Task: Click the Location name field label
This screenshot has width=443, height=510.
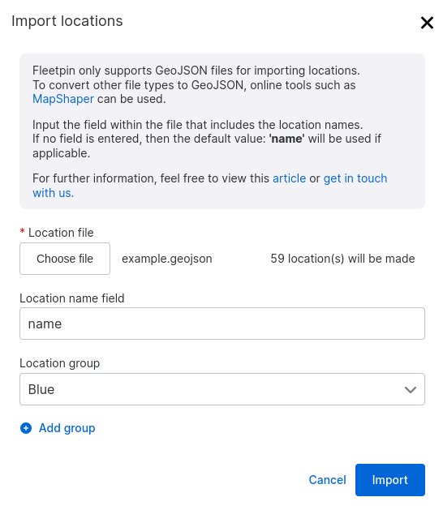Action: [72, 298]
